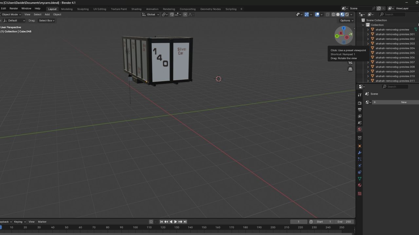Switch to the Geometry Nodes workspace tab

[x=210, y=9]
